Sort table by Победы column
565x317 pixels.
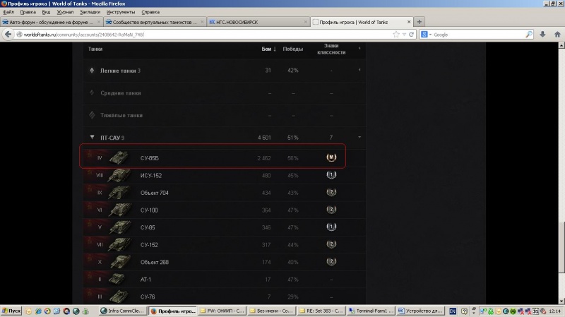pos(292,49)
